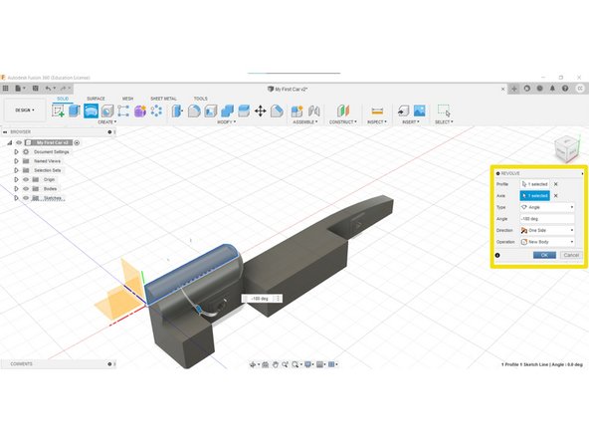Select the Move/Copy arrows tool
Viewport: 589px width, 442px height.
click(261, 110)
